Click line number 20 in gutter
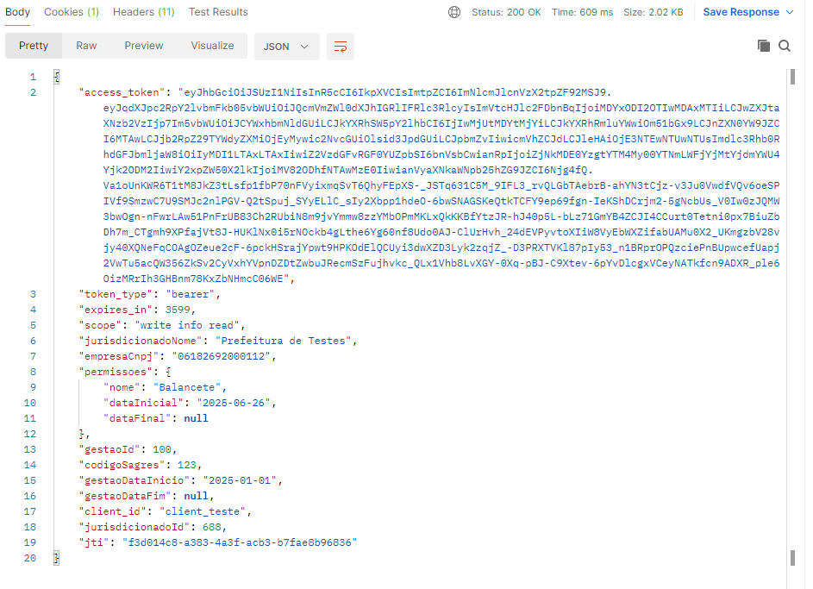 [x=30, y=558]
